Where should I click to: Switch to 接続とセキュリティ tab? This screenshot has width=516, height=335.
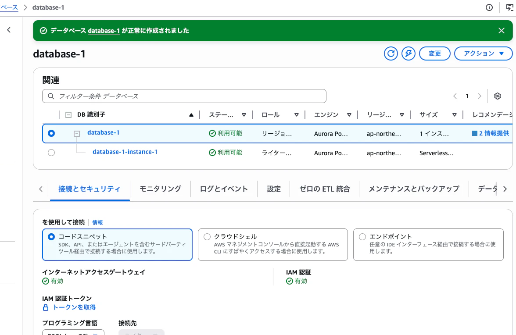pos(90,189)
